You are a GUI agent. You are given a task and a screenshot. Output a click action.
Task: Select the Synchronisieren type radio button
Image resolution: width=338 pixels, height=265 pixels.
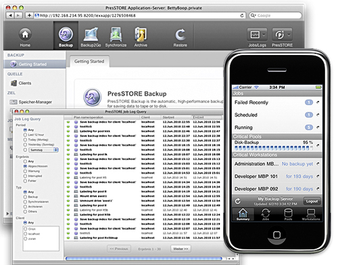point(25,202)
